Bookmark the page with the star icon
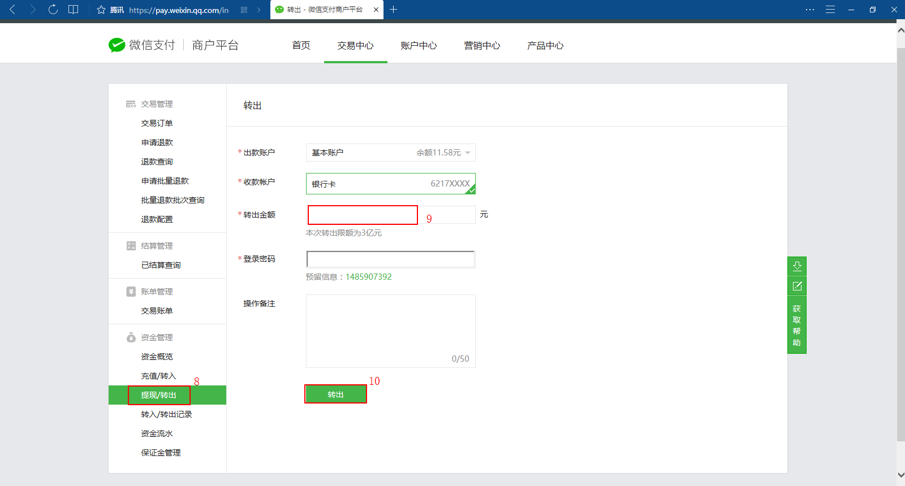This screenshot has height=486, width=905. (x=101, y=10)
